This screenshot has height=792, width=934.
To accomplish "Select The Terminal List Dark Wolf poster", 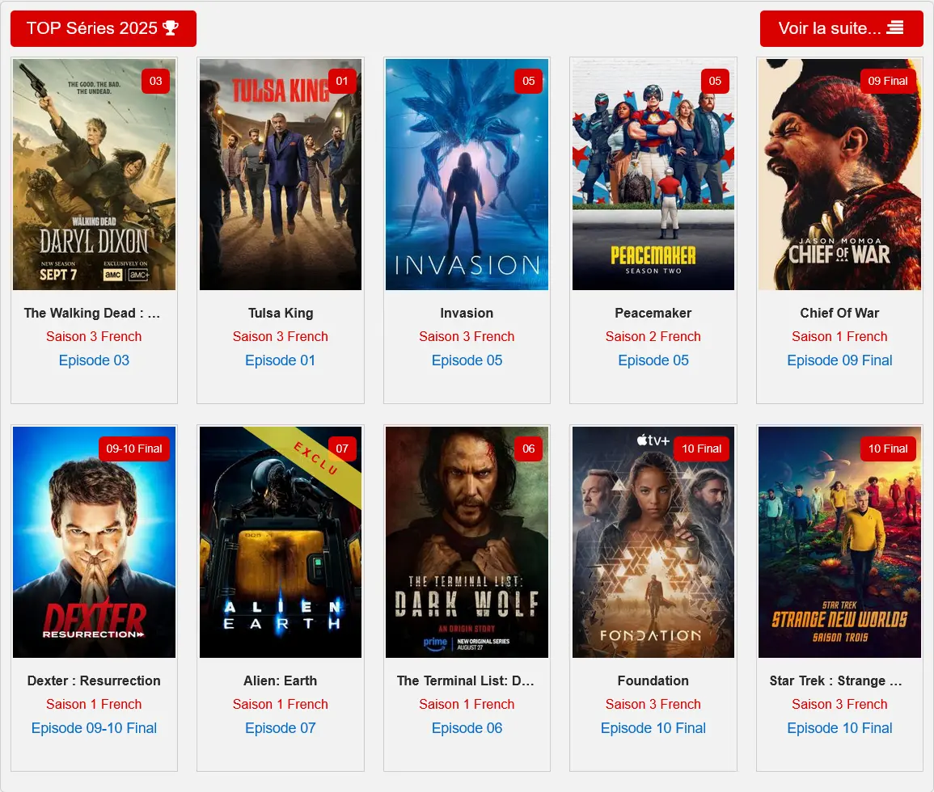I will (467, 542).
